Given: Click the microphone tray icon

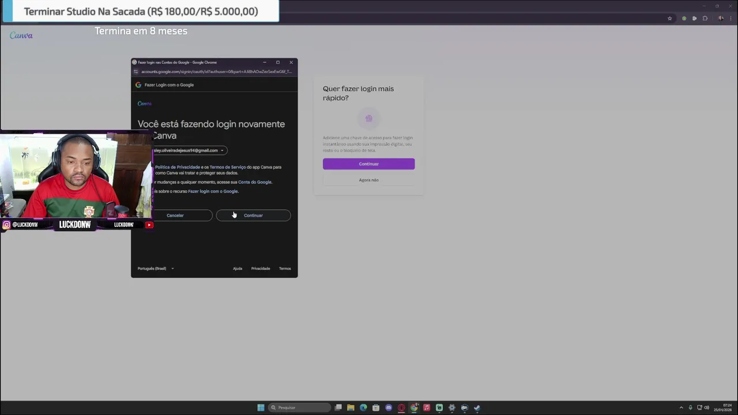Looking at the screenshot, I should pyautogui.click(x=690, y=408).
